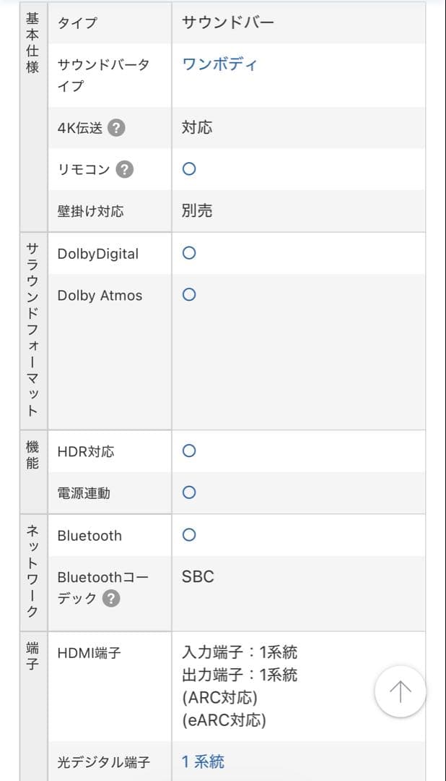Select the HDMI端子 row label

[89, 653]
